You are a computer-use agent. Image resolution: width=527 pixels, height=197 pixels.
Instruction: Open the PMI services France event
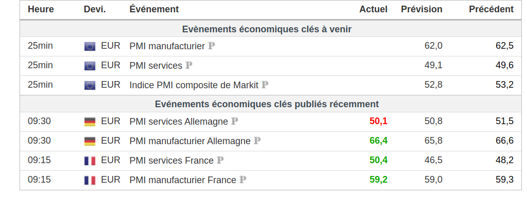tap(172, 161)
